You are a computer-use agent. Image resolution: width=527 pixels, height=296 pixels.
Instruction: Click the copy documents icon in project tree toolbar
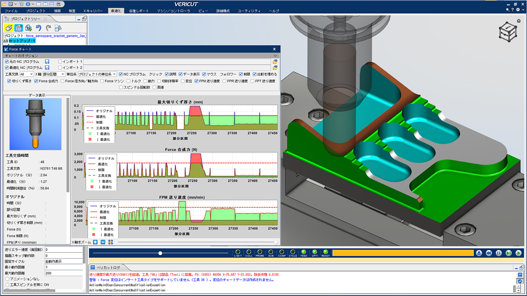58,28
